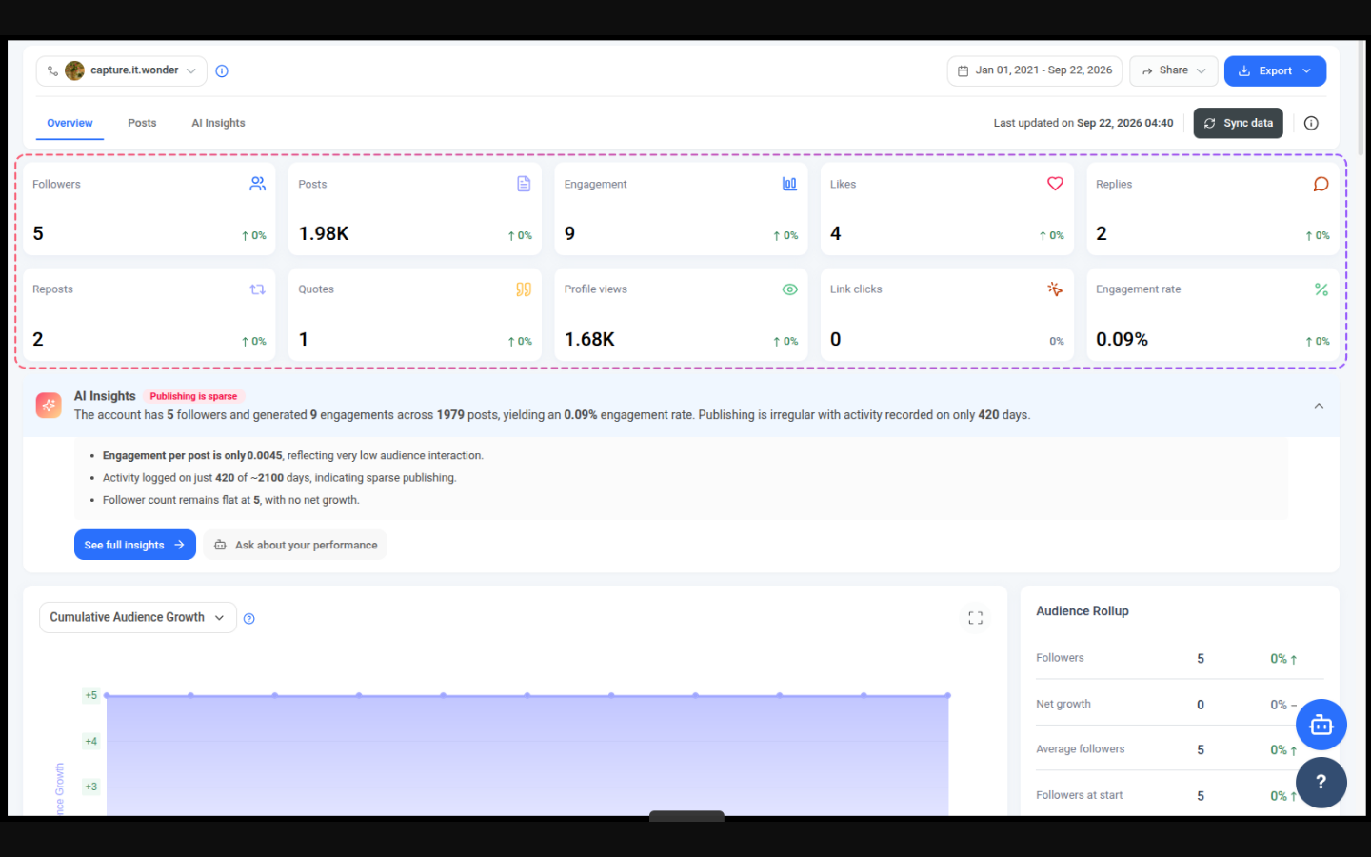Open the capture.it.wonder account dropdown

(122, 71)
